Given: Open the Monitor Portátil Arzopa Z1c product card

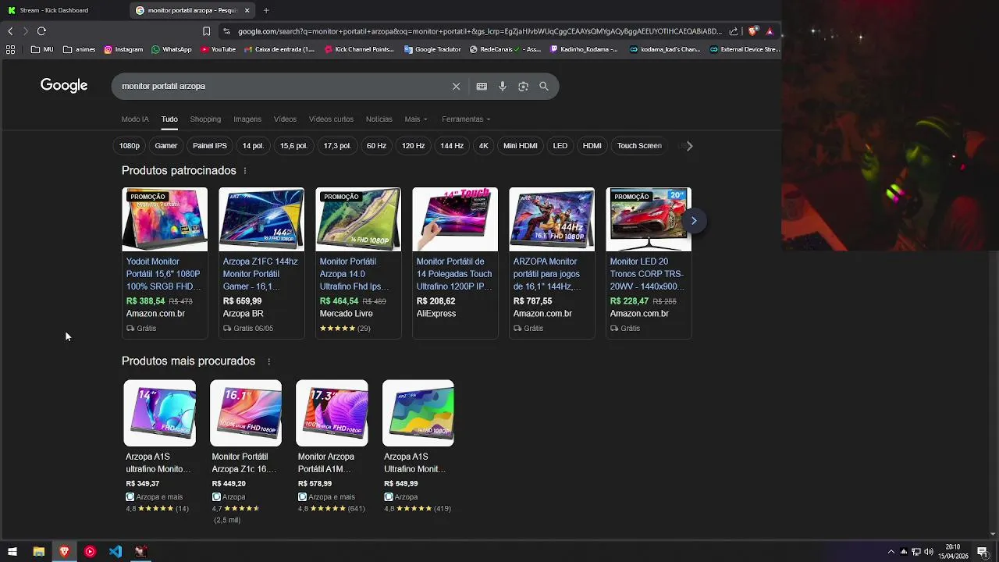Looking at the screenshot, I should pyautogui.click(x=246, y=451).
